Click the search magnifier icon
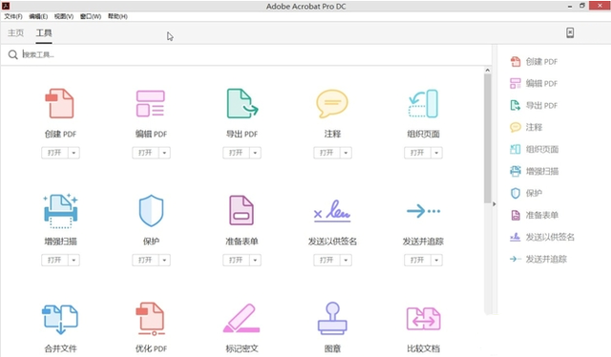This screenshot has width=611, height=357. [12, 54]
